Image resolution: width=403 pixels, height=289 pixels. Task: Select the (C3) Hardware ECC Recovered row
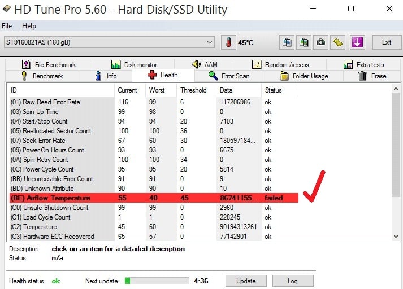pyautogui.click(x=154, y=236)
